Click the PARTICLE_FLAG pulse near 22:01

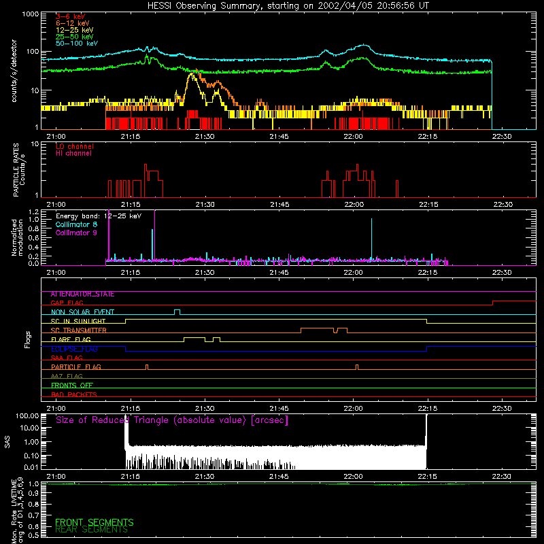(x=357, y=367)
